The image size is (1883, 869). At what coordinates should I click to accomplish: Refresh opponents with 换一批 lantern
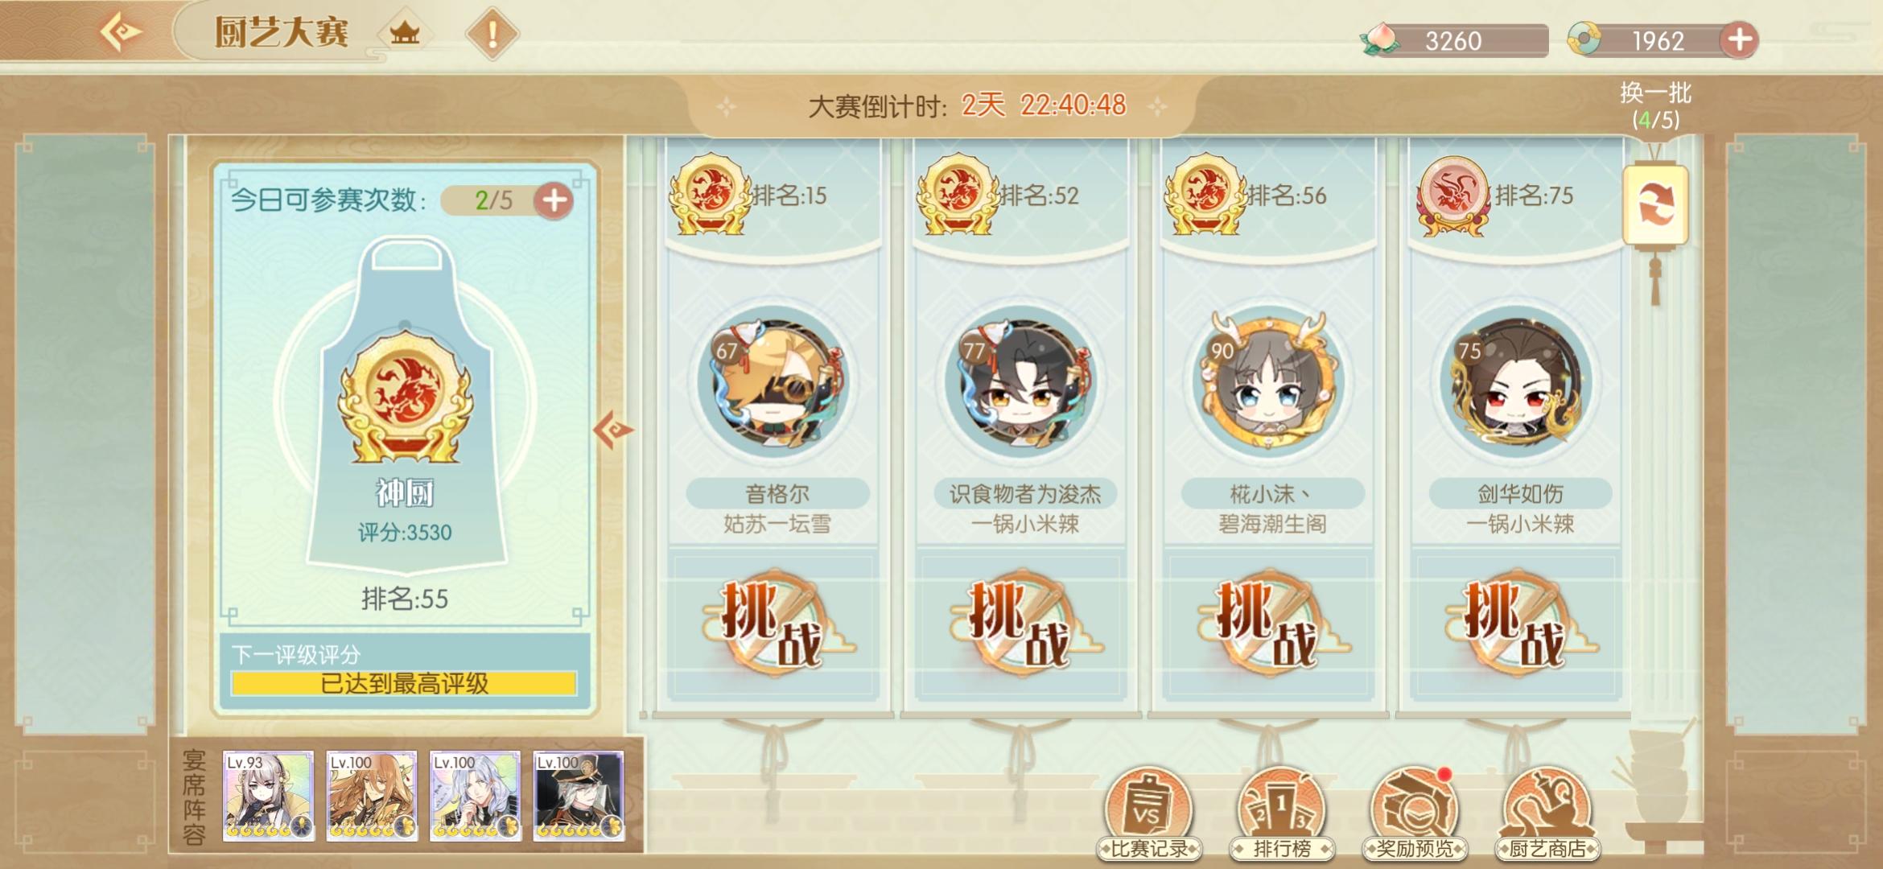click(x=1655, y=204)
